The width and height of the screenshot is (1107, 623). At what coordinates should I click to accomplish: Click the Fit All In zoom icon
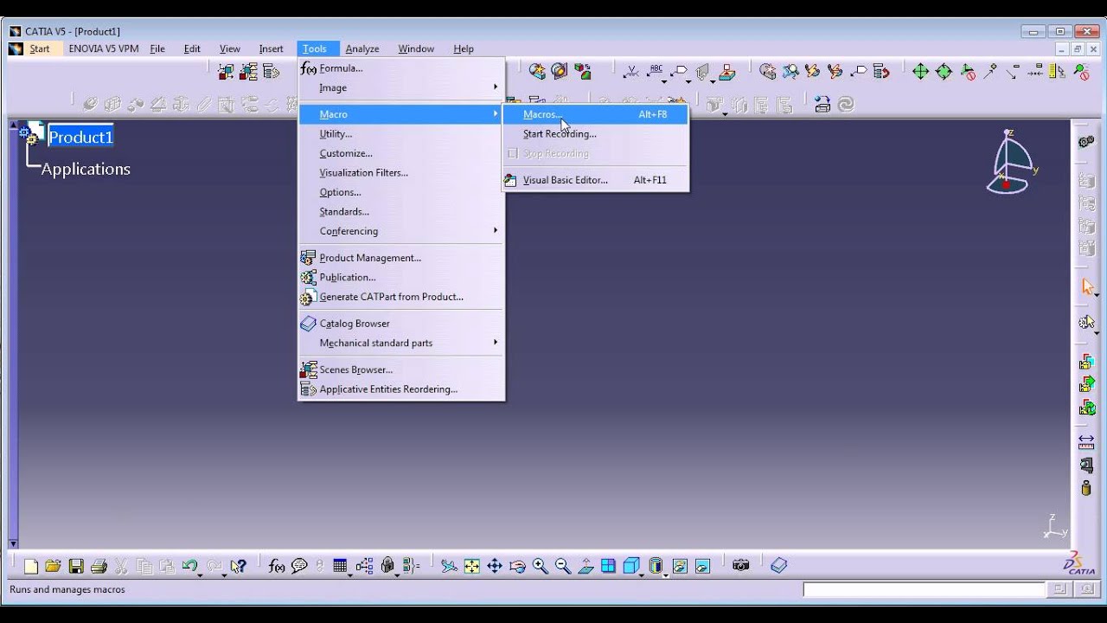pyautogui.click(x=470, y=565)
